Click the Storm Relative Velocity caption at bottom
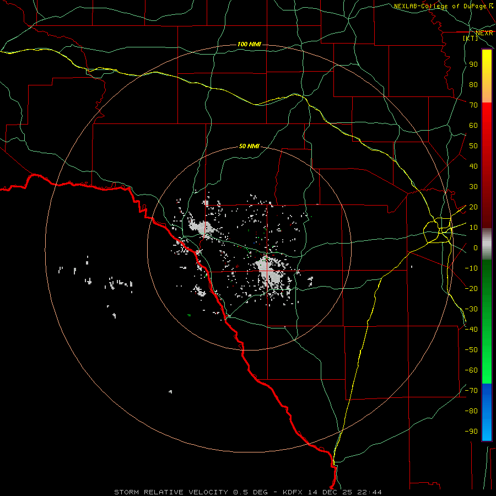This screenshot has width=496, height=496. coord(247,492)
